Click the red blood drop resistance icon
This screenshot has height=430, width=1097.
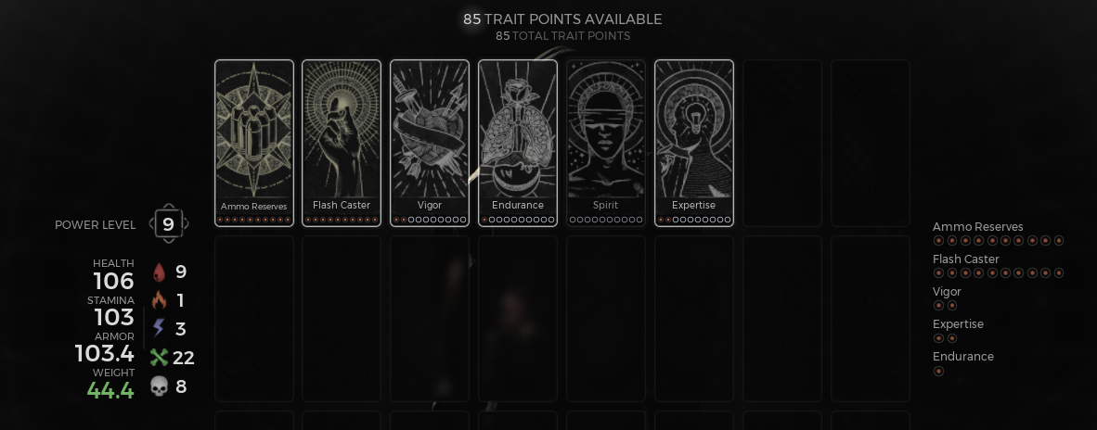pos(160,272)
